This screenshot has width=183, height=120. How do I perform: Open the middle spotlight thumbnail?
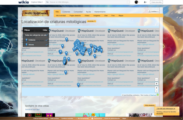(90, 115)
